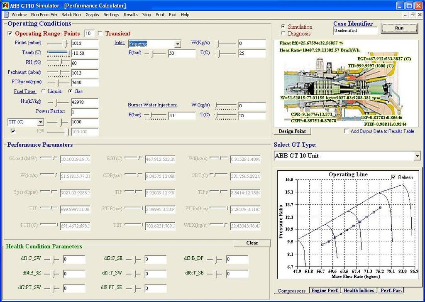Check Add Output Data to Results Table
This screenshot has width=425, height=302.
pos(346,131)
